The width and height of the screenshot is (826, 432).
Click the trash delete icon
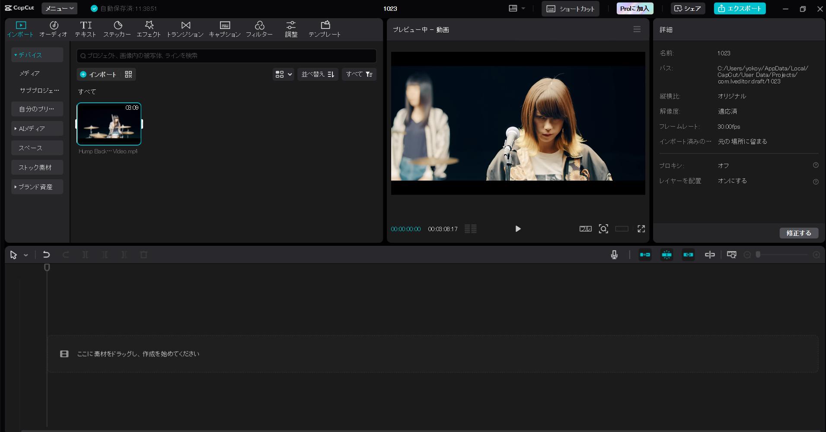[144, 255]
